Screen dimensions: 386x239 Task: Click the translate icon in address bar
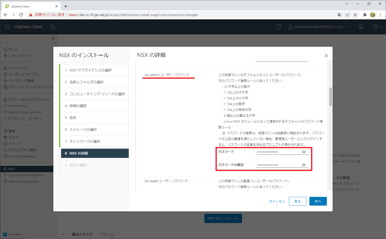340,15
